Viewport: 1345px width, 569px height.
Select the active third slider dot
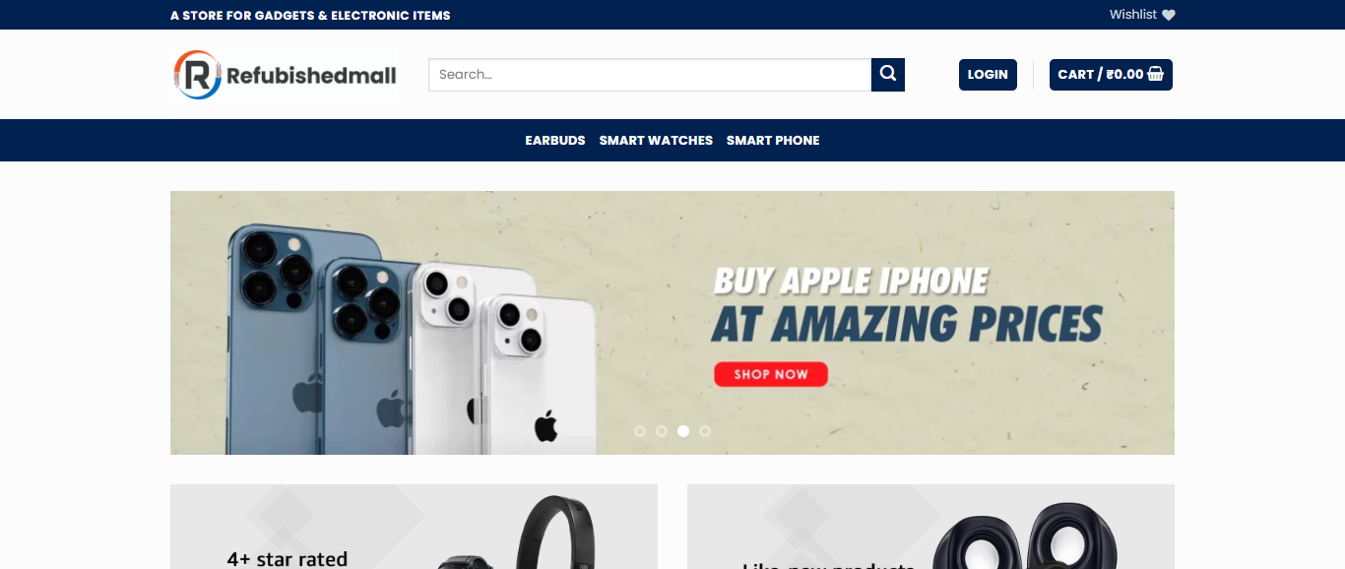tap(683, 431)
